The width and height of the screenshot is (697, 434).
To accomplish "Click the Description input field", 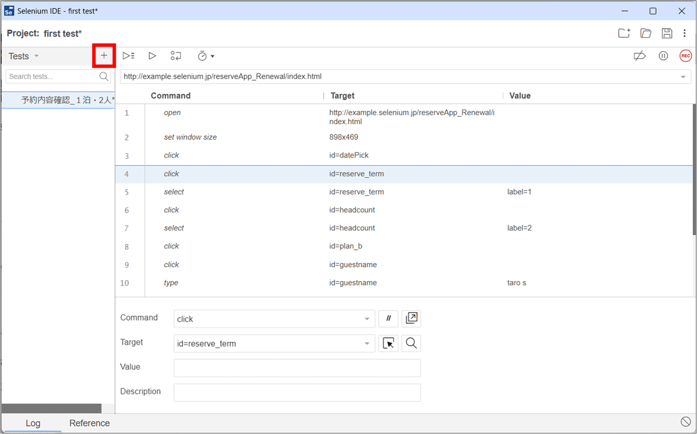I will coord(297,392).
